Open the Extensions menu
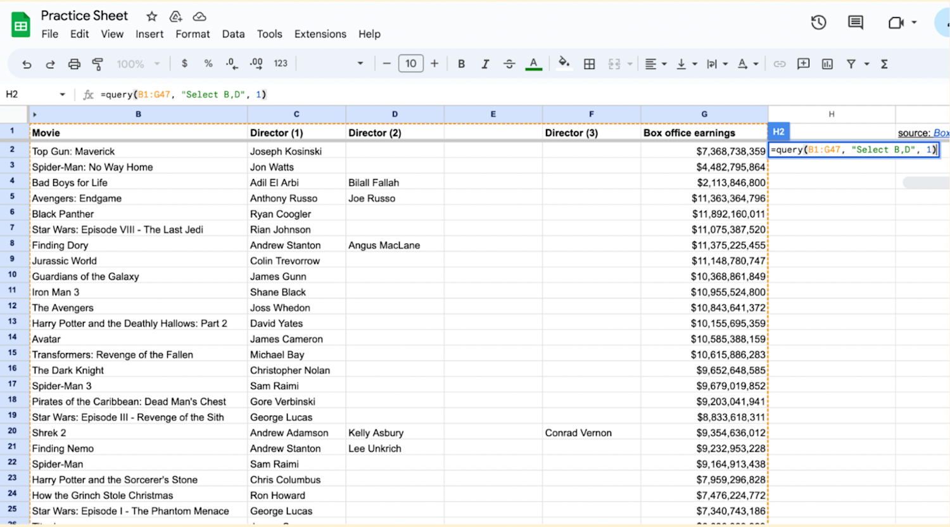The height and width of the screenshot is (527, 950). click(320, 34)
